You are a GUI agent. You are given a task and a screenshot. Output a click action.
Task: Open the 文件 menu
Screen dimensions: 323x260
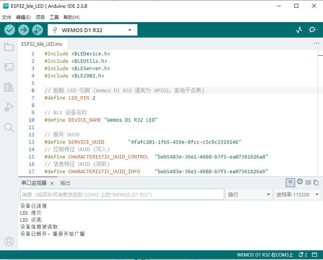[x=7, y=17]
